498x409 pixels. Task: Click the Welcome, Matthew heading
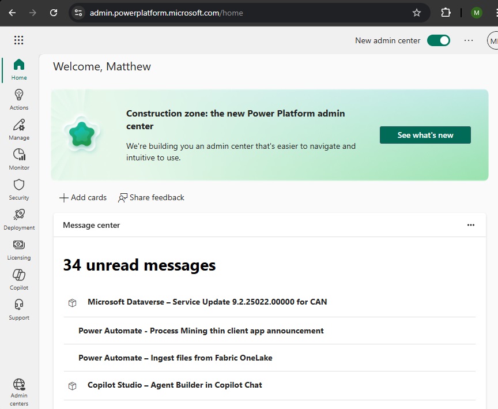[102, 67]
